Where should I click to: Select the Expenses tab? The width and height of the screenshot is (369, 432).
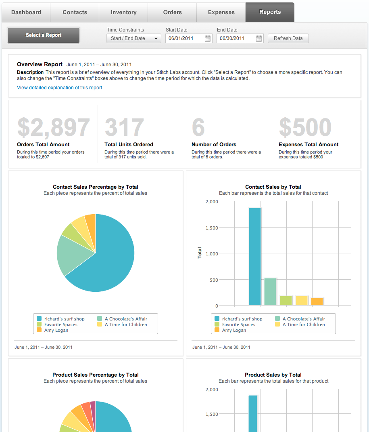[x=221, y=13]
